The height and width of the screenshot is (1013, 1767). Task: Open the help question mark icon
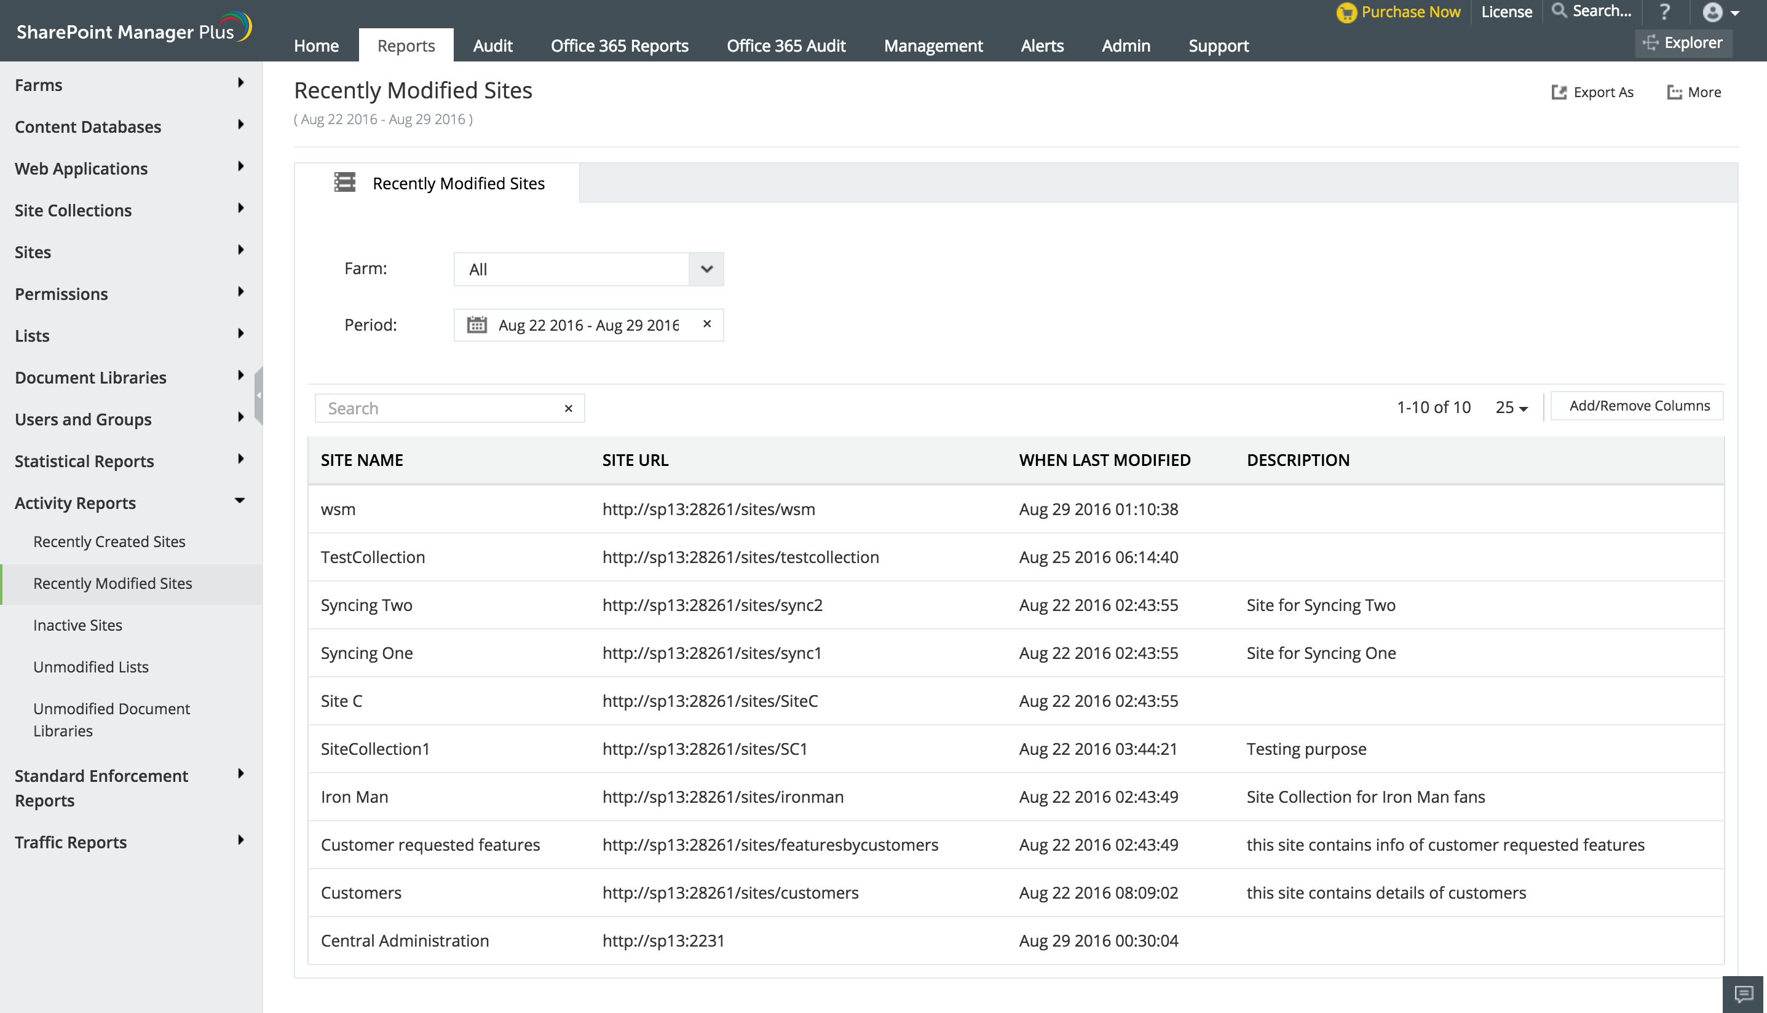[x=1664, y=12]
